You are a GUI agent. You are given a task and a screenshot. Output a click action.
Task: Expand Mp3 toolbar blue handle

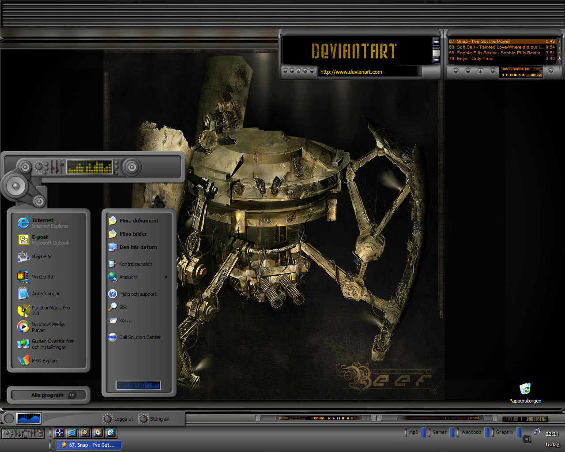[x=423, y=433]
